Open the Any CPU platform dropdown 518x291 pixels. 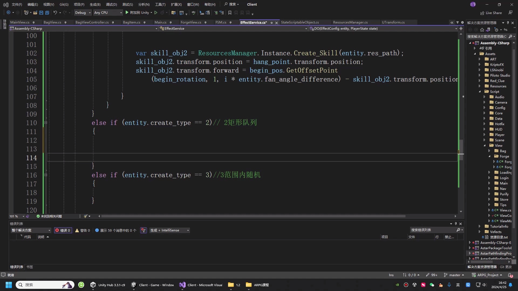point(108,13)
